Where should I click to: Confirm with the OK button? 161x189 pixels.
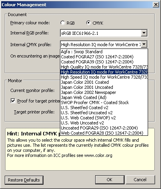(x=110, y=180)
